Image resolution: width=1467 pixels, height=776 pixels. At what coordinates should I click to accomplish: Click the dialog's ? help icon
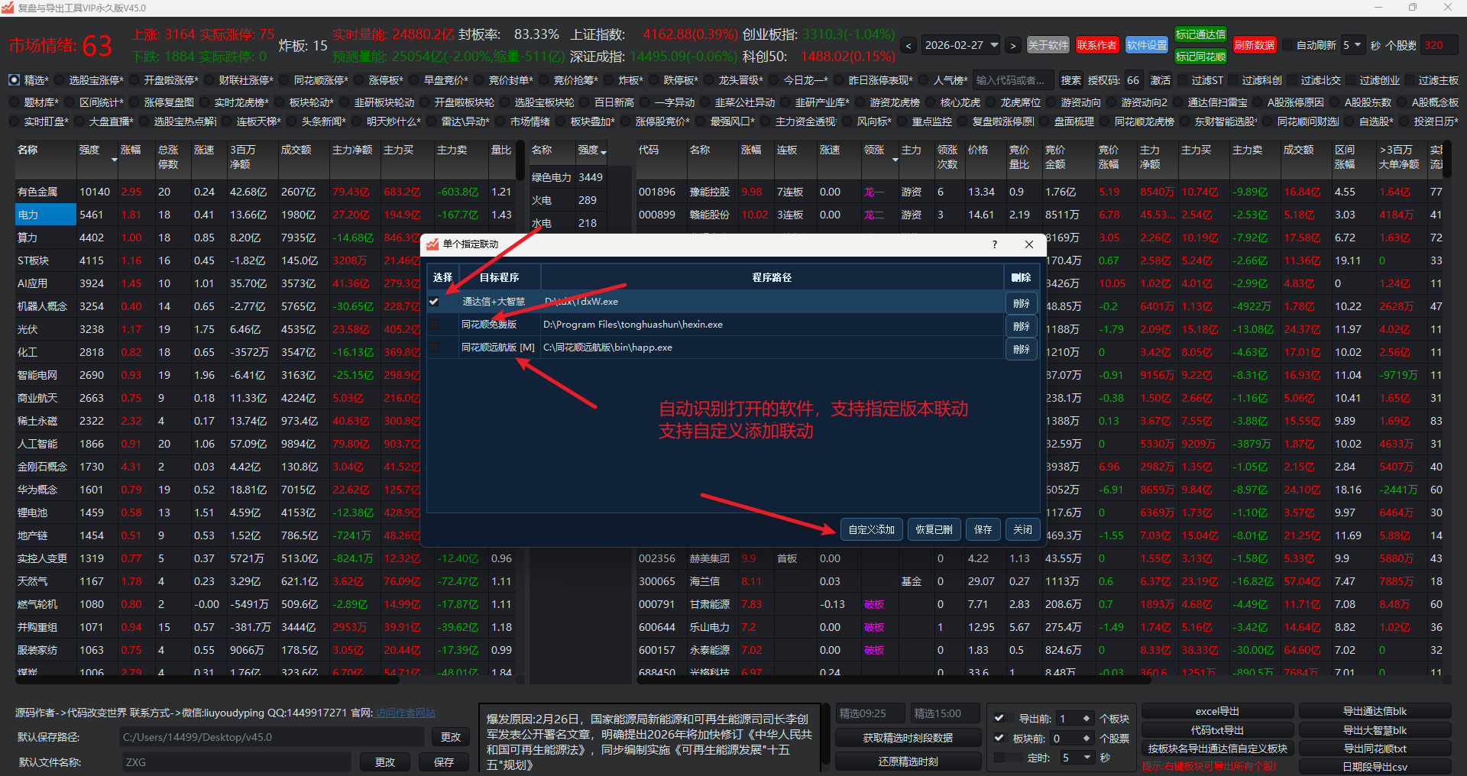coord(994,244)
